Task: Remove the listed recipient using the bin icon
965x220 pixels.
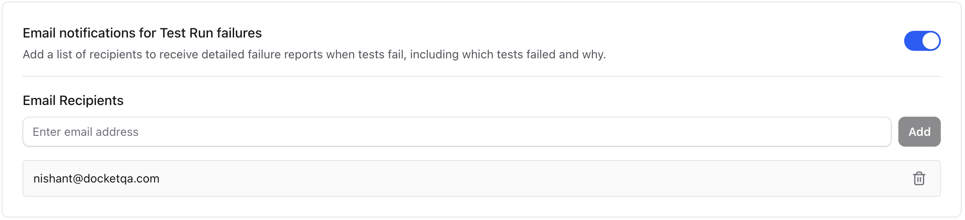Action: [x=919, y=178]
